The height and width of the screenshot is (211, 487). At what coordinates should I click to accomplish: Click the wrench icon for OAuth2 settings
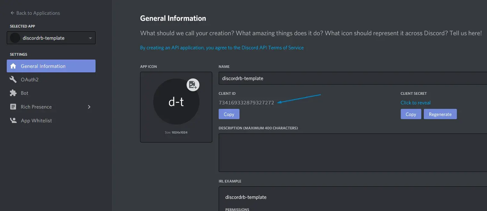[x=13, y=79]
